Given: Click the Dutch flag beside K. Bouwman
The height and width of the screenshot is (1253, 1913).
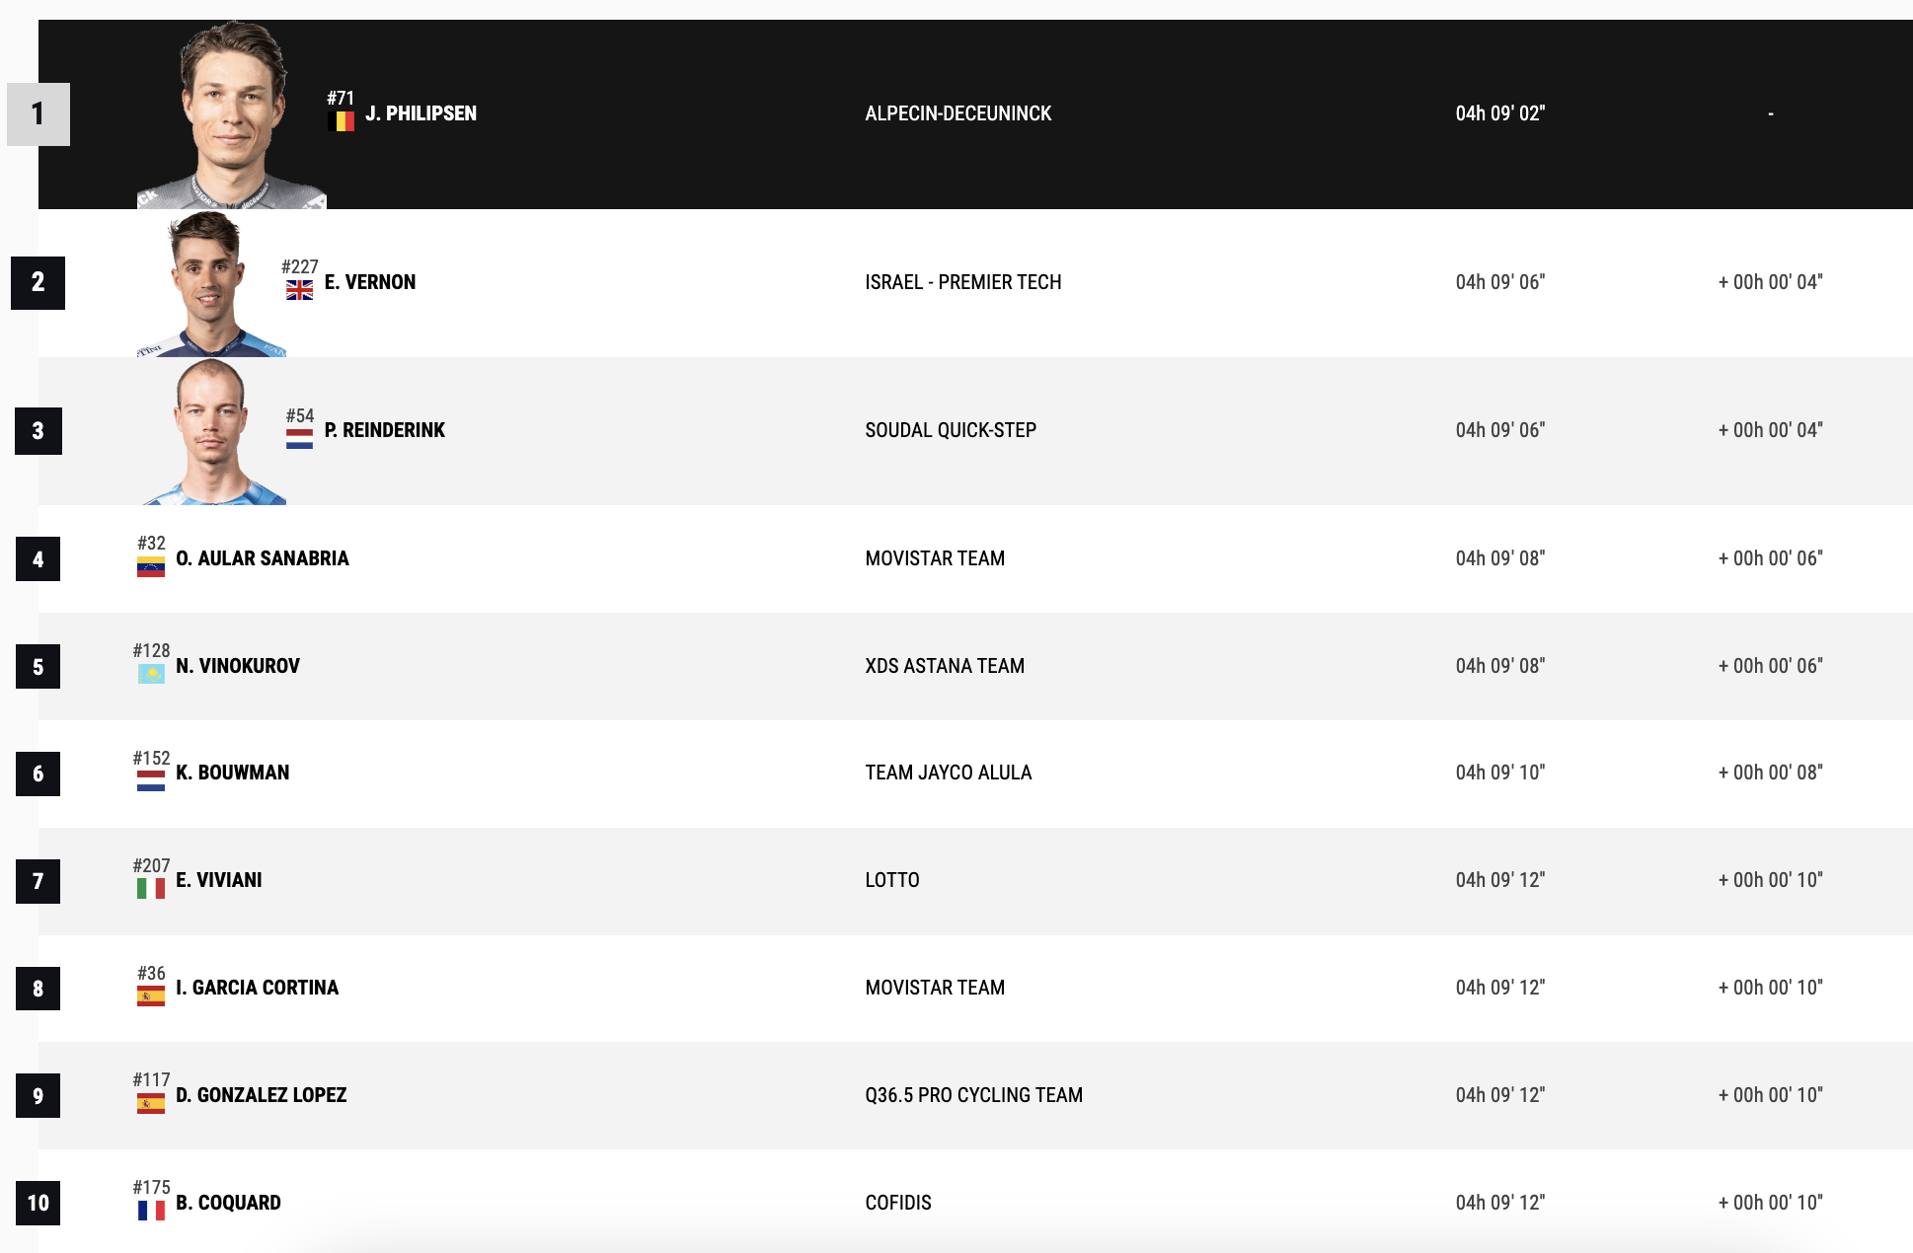Looking at the screenshot, I should tap(151, 780).
